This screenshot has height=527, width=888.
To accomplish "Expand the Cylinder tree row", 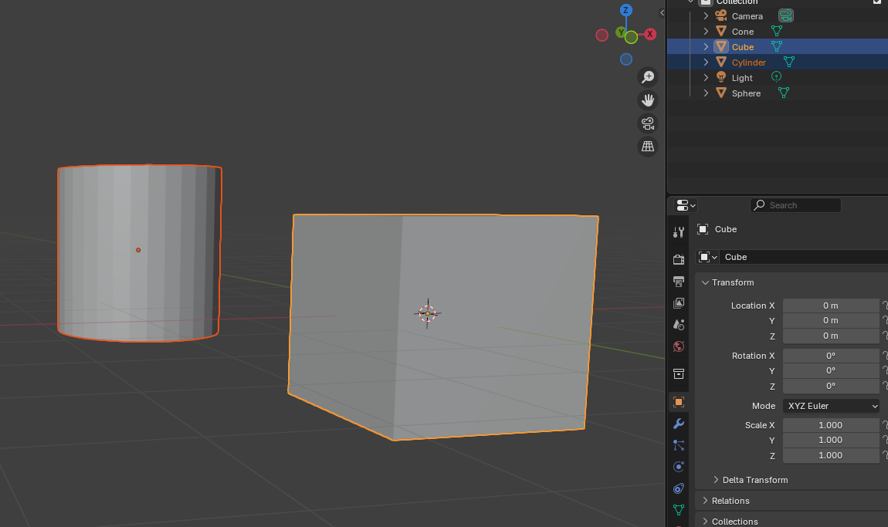I will tap(706, 62).
